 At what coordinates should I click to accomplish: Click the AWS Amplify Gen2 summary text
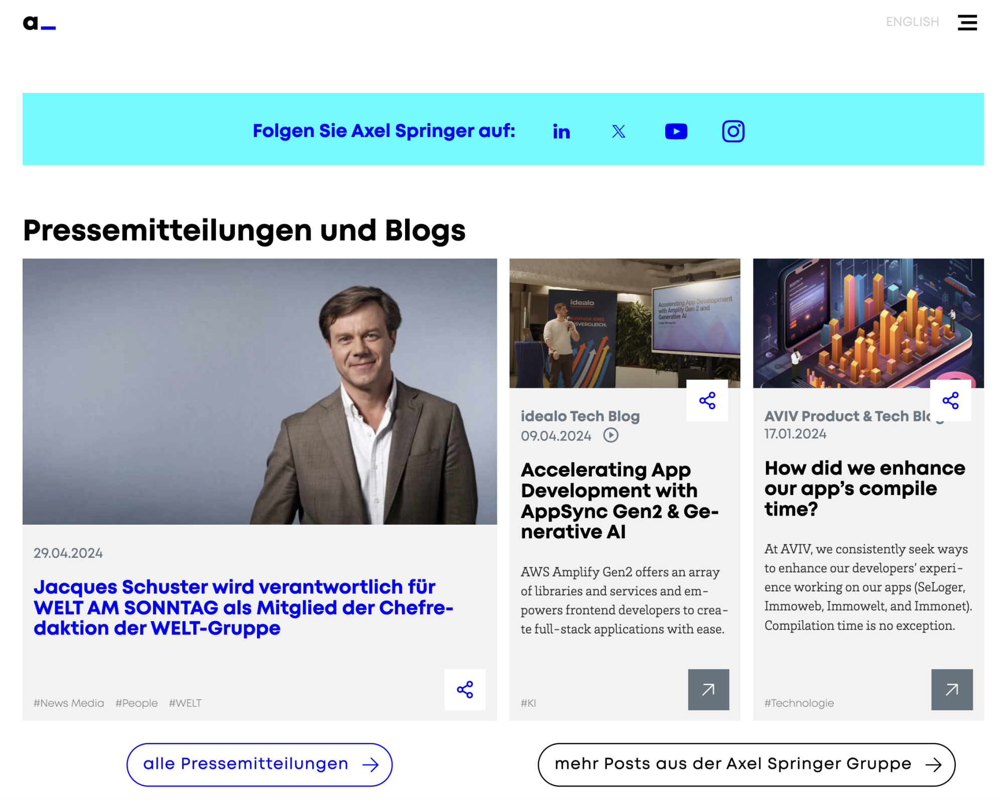tap(624, 600)
